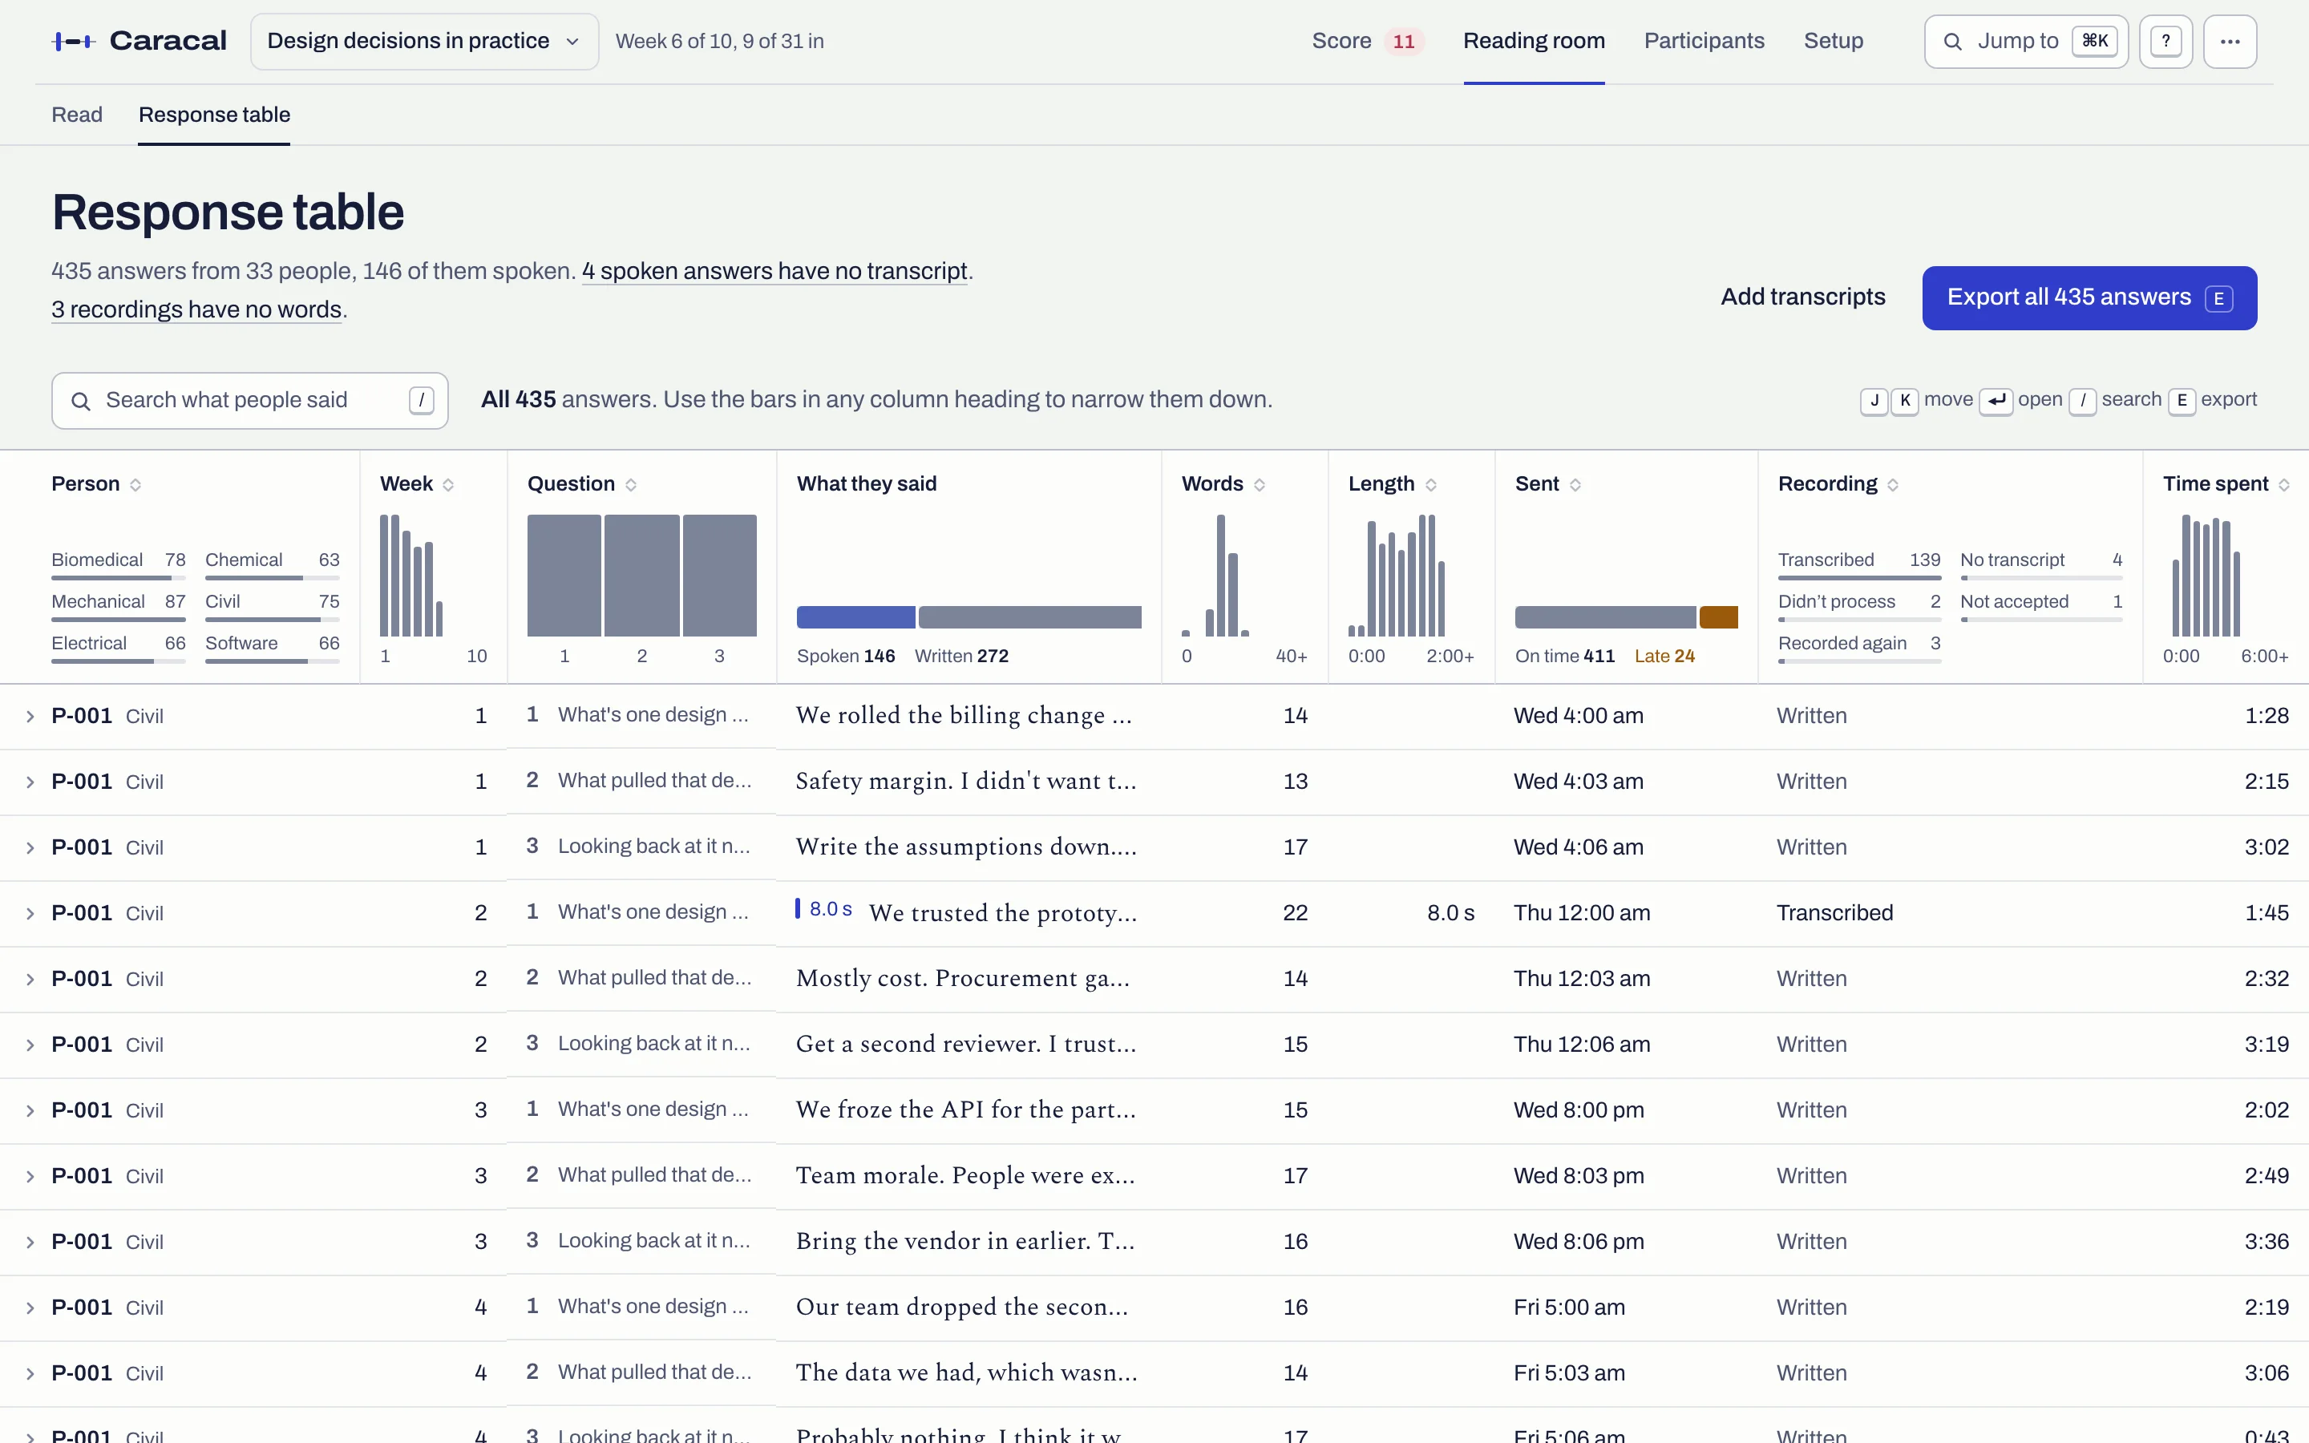Open 3 recordings have no words link
Viewport: 2309px width, 1443px height.
click(x=196, y=310)
